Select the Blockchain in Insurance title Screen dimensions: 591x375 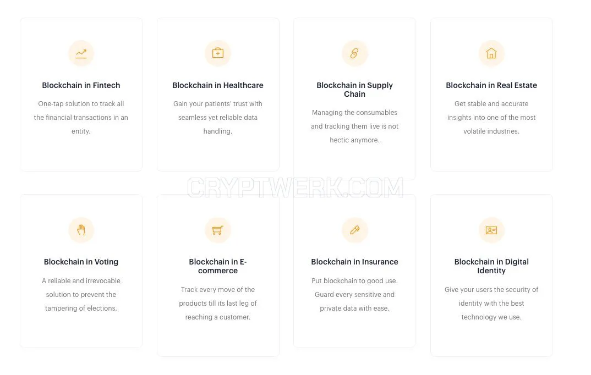click(355, 262)
